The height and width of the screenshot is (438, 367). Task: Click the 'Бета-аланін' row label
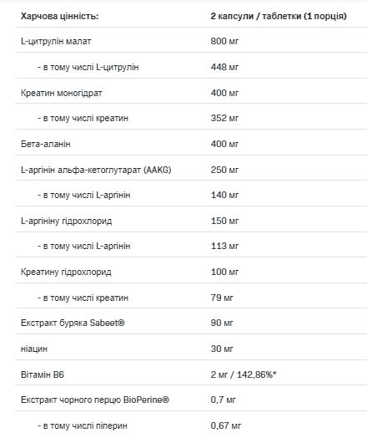(x=45, y=144)
